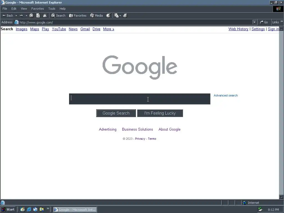Refresh the page using the Refresh icon

click(38, 16)
